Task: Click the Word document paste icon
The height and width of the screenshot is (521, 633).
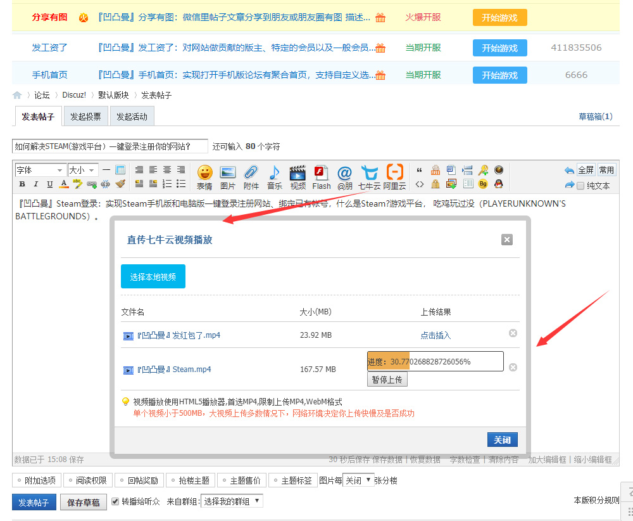Action: (x=451, y=170)
